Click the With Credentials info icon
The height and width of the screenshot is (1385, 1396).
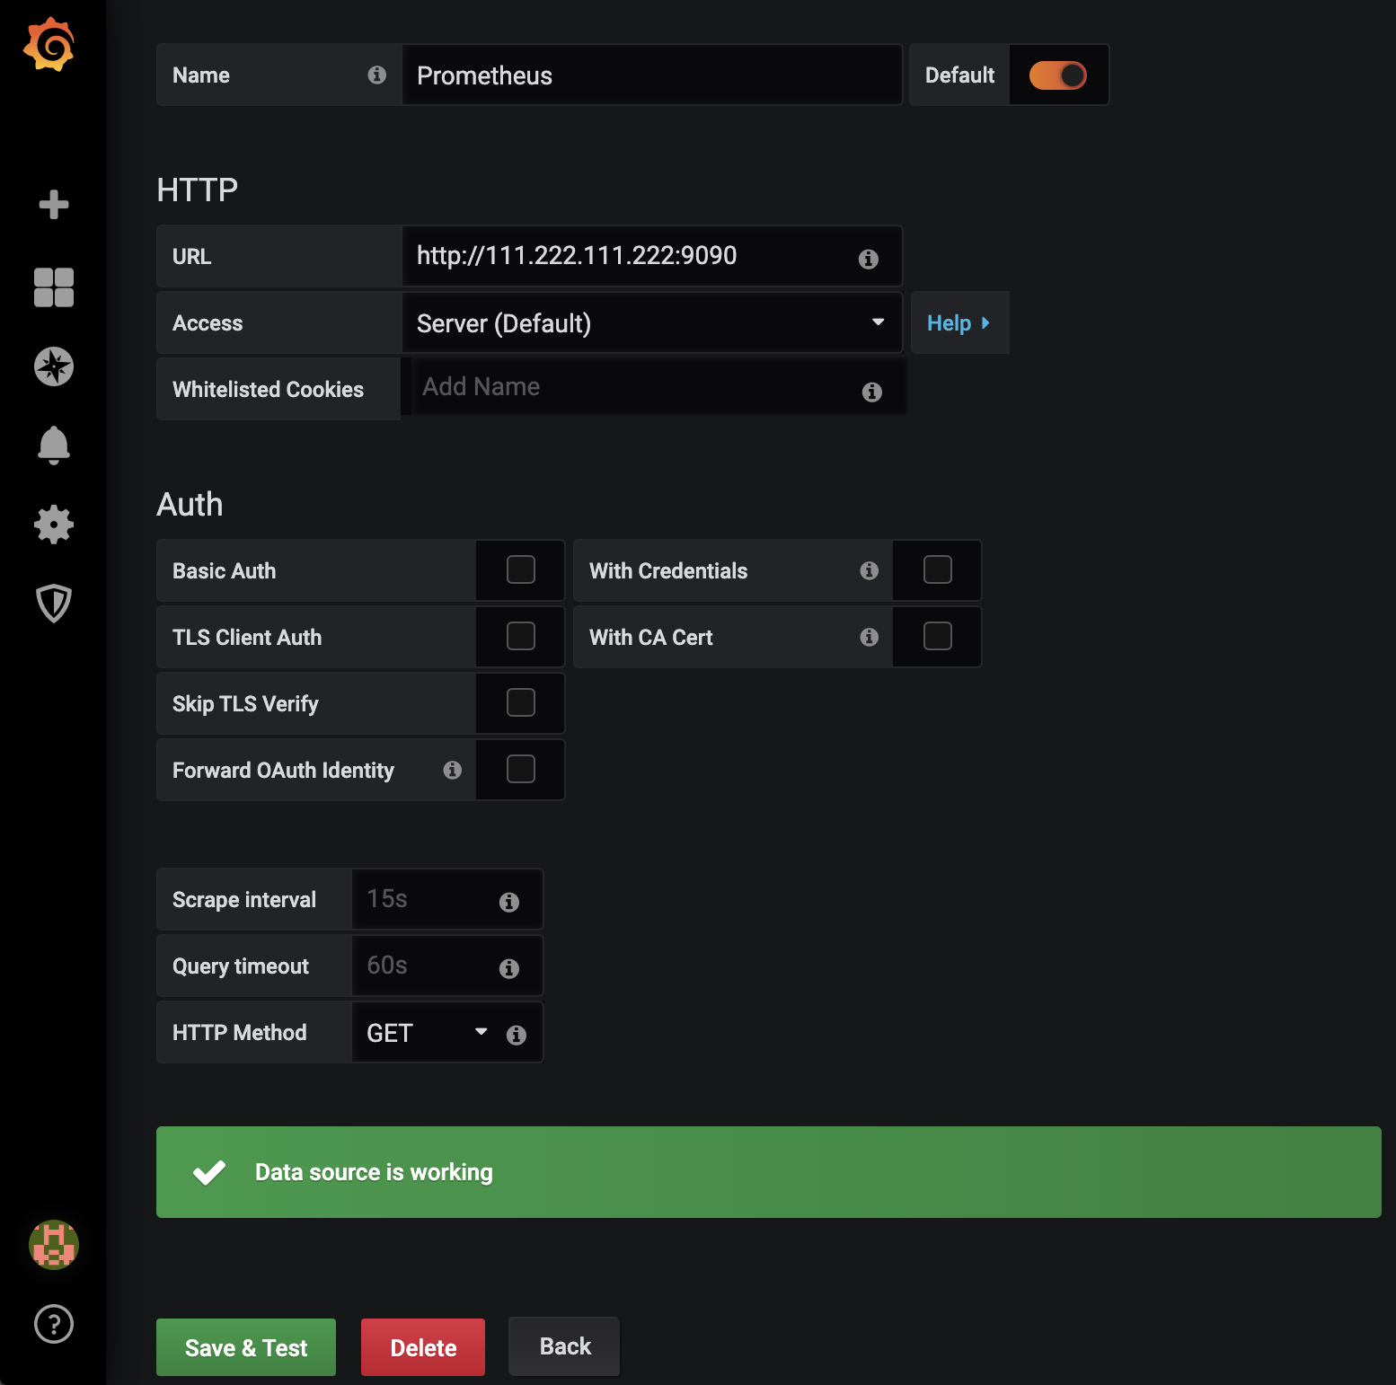click(x=869, y=570)
